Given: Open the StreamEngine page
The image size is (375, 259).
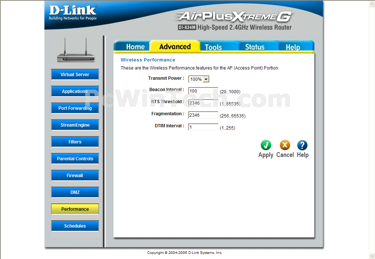Looking at the screenshot, I should pos(75,125).
